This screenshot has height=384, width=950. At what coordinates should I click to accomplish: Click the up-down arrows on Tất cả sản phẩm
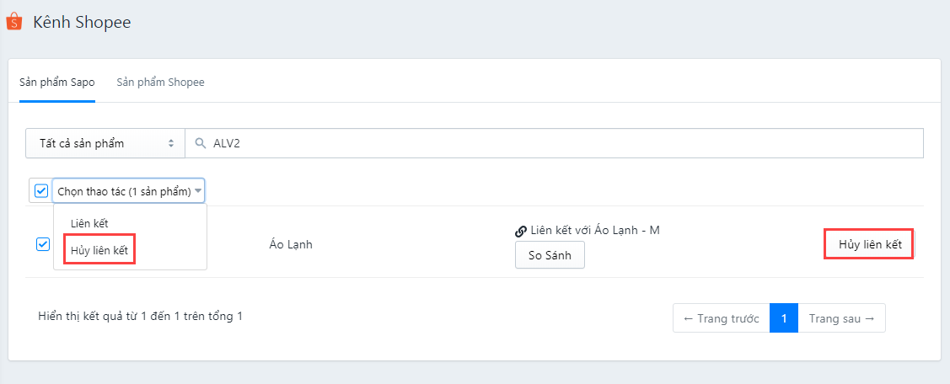[x=171, y=143]
